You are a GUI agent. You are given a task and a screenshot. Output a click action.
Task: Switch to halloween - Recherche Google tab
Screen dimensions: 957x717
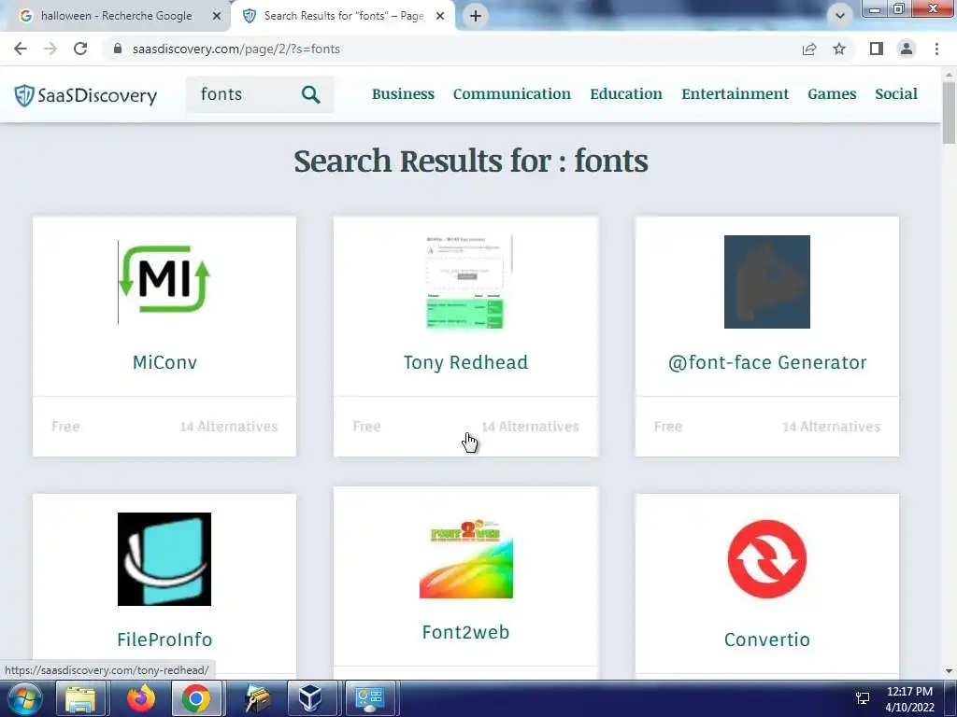click(x=119, y=16)
